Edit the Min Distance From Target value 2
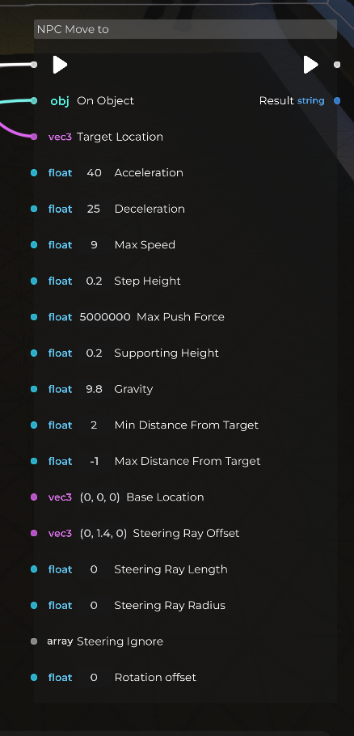The height and width of the screenshot is (736, 354). click(x=94, y=425)
